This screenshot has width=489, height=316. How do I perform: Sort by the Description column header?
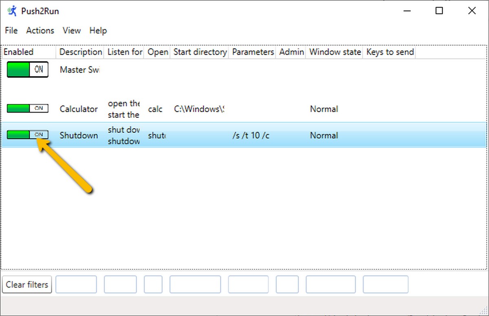tap(80, 52)
